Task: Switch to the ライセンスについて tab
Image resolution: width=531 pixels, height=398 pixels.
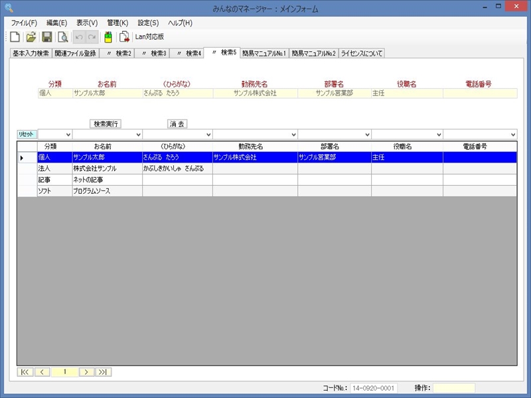Action: click(362, 53)
